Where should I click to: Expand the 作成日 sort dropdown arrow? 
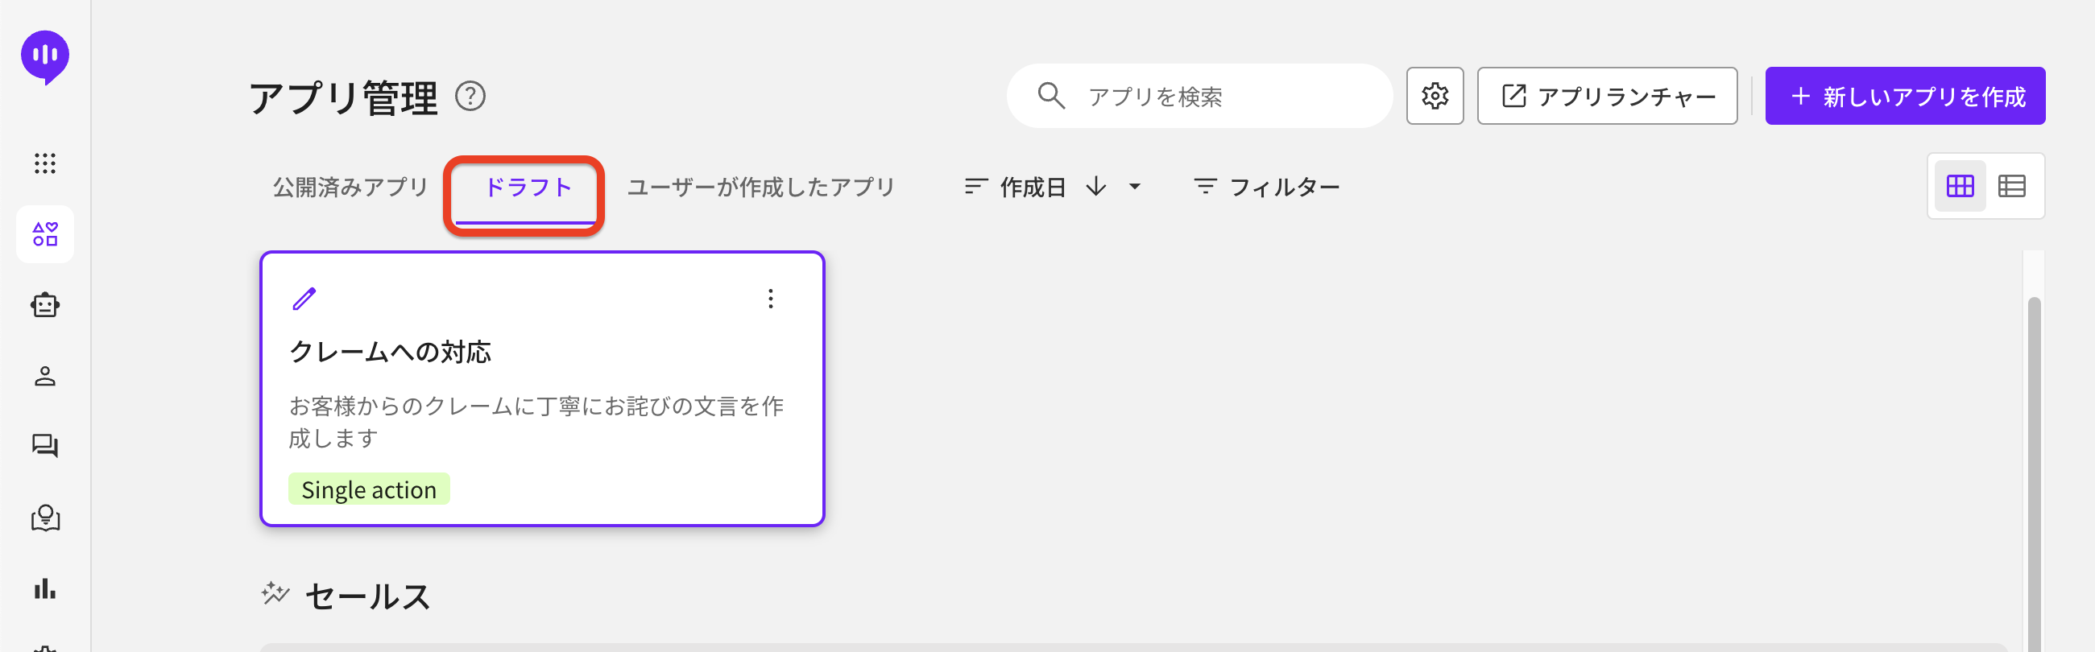coord(1135,187)
